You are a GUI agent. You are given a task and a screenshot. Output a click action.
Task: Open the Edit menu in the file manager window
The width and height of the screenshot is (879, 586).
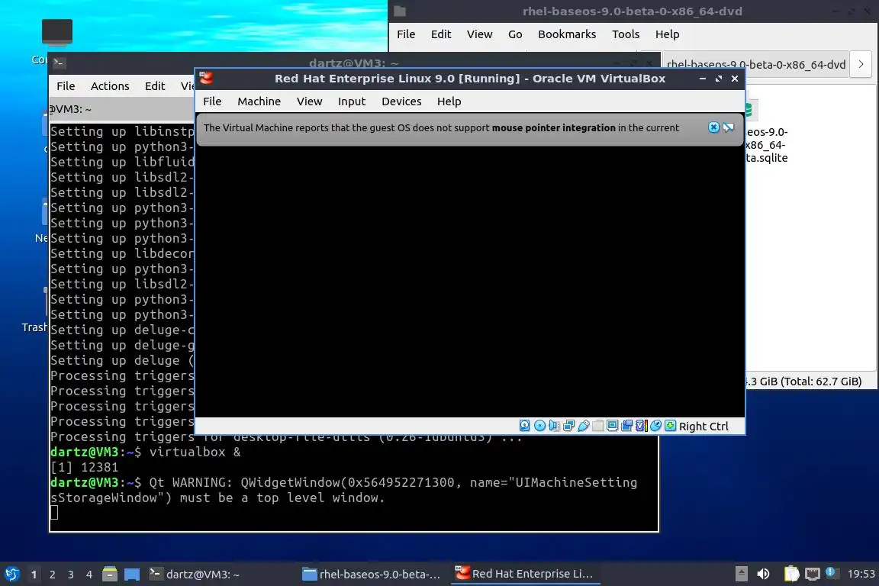(440, 34)
